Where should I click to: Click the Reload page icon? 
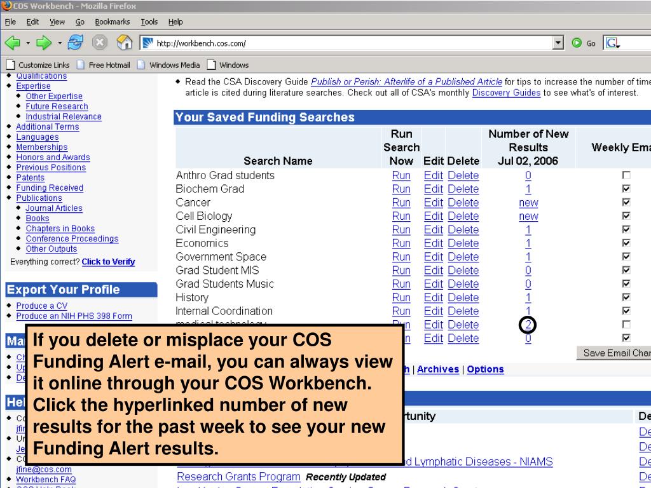click(75, 43)
